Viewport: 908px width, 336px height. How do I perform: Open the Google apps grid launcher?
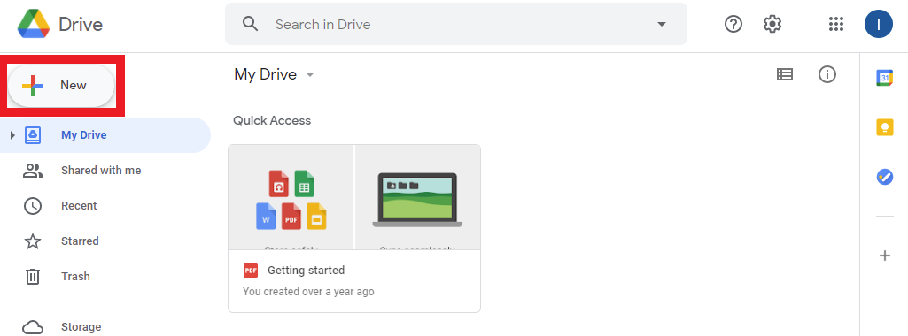(x=836, y=24)
